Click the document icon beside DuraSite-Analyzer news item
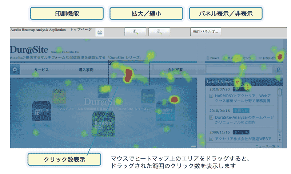This screenshot has height=174, width=291. click(x=211, y=117)
